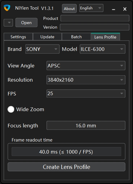133x184 pixels.
Task: Open the Brand dropdown showing SONY
Action: point(42,49)
